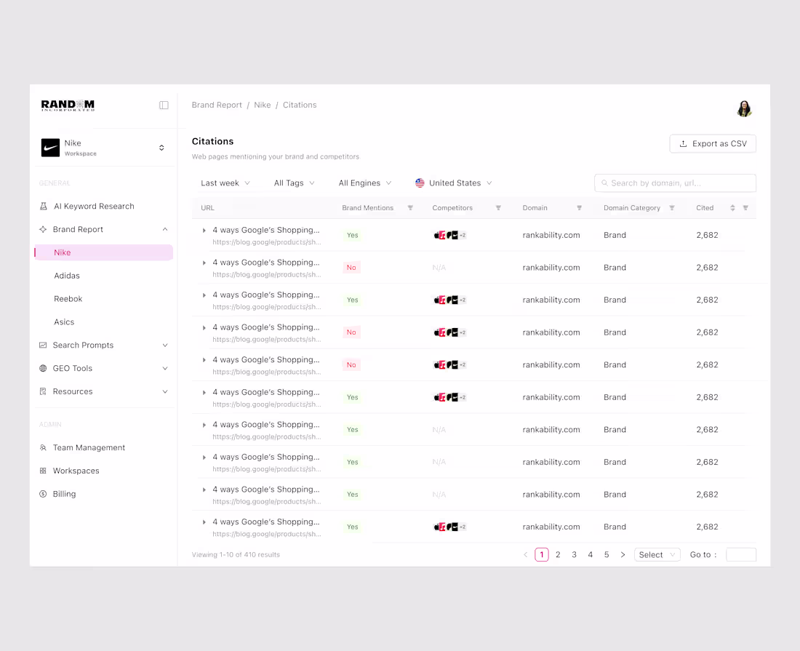Open the All Tags filter dropdown
Viewport: 800px width, 651px height.
click(x=294, y=183)
